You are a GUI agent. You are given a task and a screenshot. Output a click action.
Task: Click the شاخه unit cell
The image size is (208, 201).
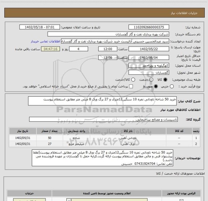coord(76,138)
